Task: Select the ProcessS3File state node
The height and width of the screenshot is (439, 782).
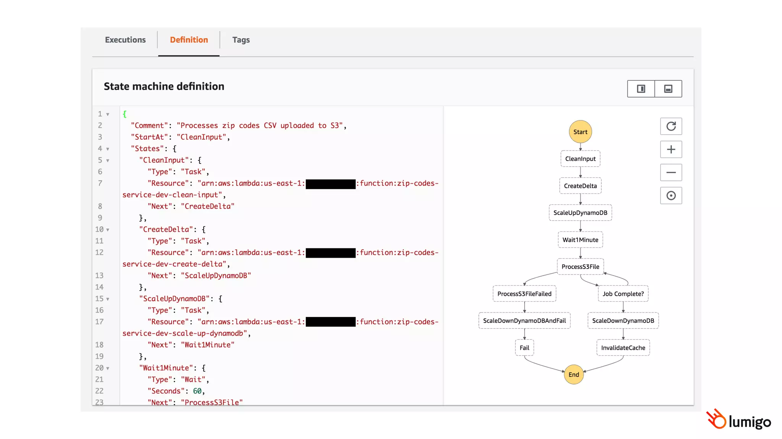Action: click(580, 267)
